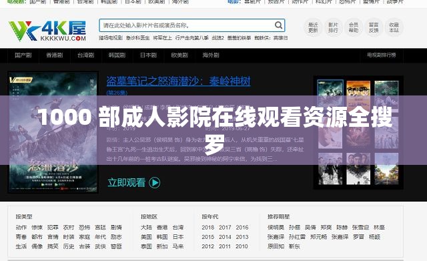Click hot search term 战狼2
This screenshot has height=261, width=427.
tap(218, 38)
